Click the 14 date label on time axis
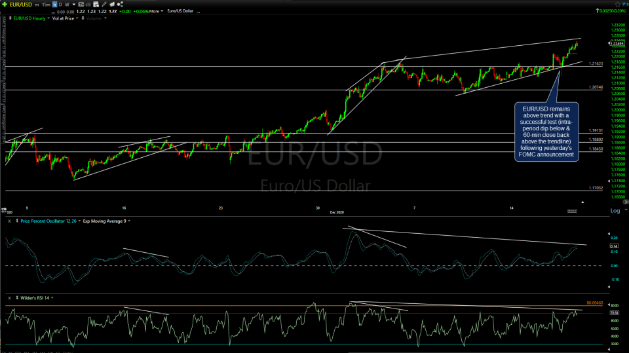 (512, 208)
